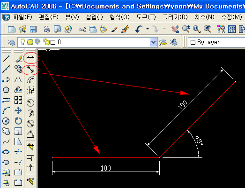Screen dimensions: 245x188
Task: Activate Zoom Realtime magnifier
Action: pos(186,29)
